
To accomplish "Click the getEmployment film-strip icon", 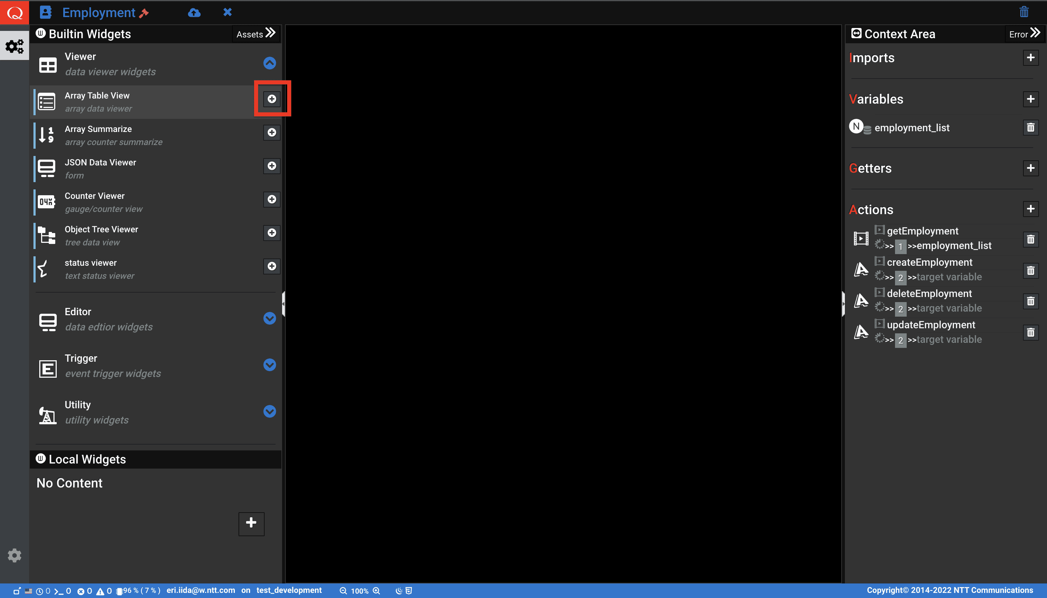I will click(861, 238).
